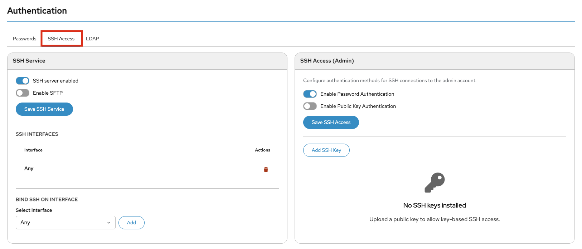Toggle SSH server enabled switch
This screenshot has height=249, width=582.
click(23, 81)
